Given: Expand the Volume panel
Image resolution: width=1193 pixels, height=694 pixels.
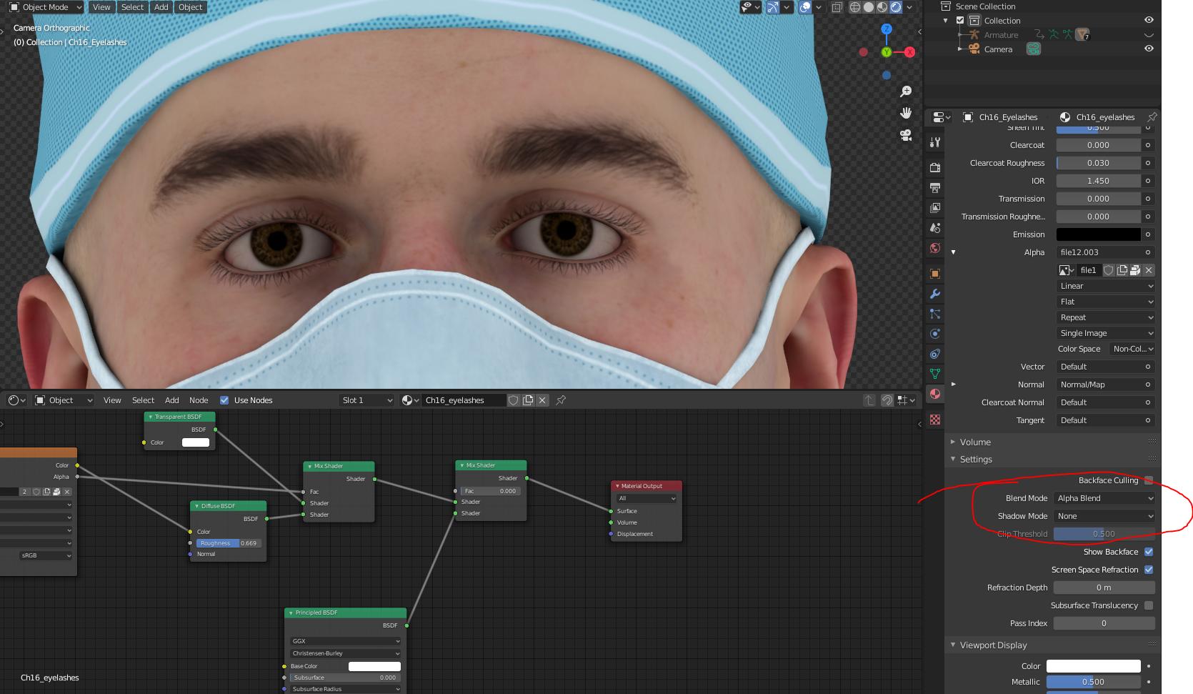Looking at the screenshot, I should tap(953, 442).
